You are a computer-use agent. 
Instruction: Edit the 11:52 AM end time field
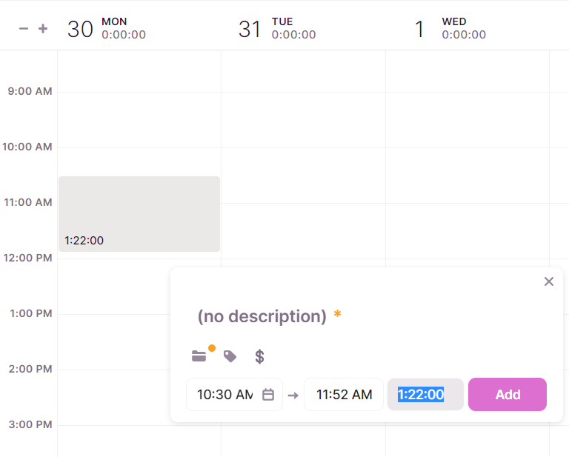344,394
